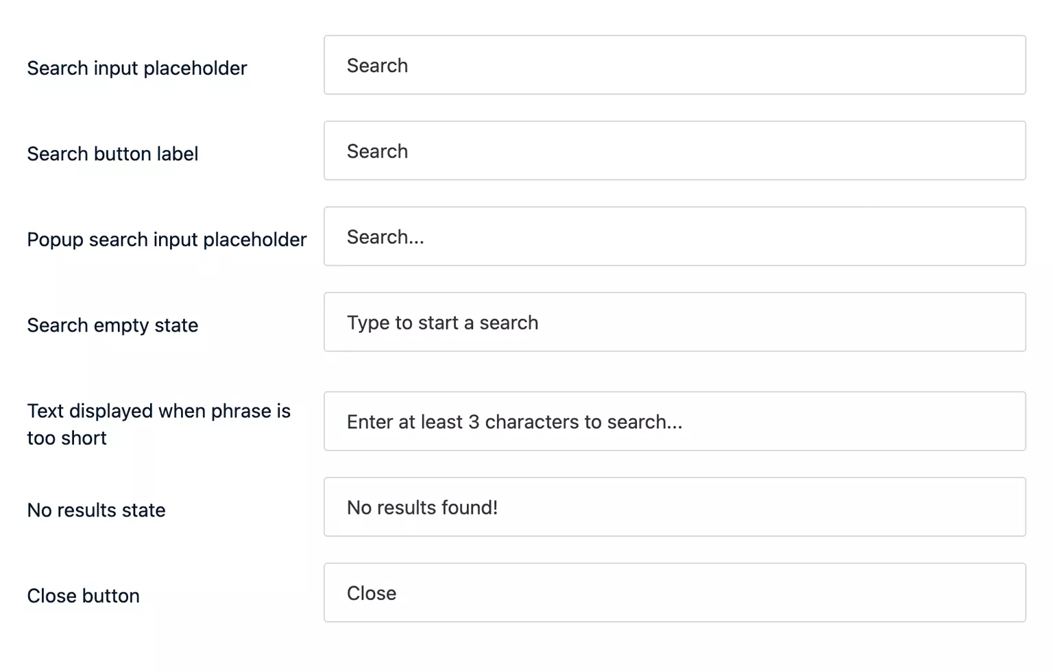Viewport: 1053px width, 672px height.
Task: Select the text 'Type to start a search'
Action: [x=442, y=322]
